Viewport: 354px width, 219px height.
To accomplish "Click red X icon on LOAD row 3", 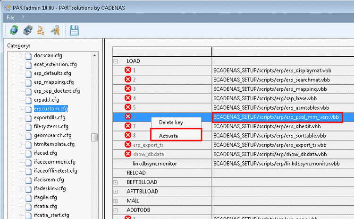I will pyautogui.click(x=128, y=88).
